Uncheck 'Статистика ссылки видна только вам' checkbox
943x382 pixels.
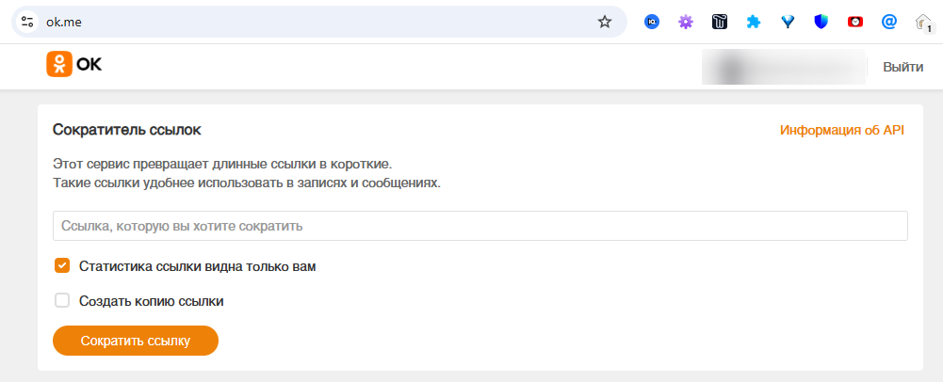[x=63, y=266]
